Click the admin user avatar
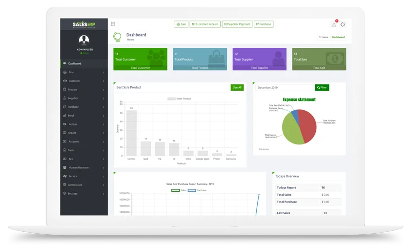The height and width of the screenshot is (245, 411). (x=83, y=40)
